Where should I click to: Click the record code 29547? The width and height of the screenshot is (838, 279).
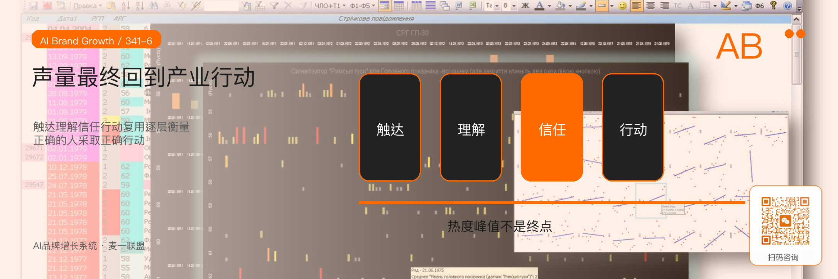(x=34, y=185)
